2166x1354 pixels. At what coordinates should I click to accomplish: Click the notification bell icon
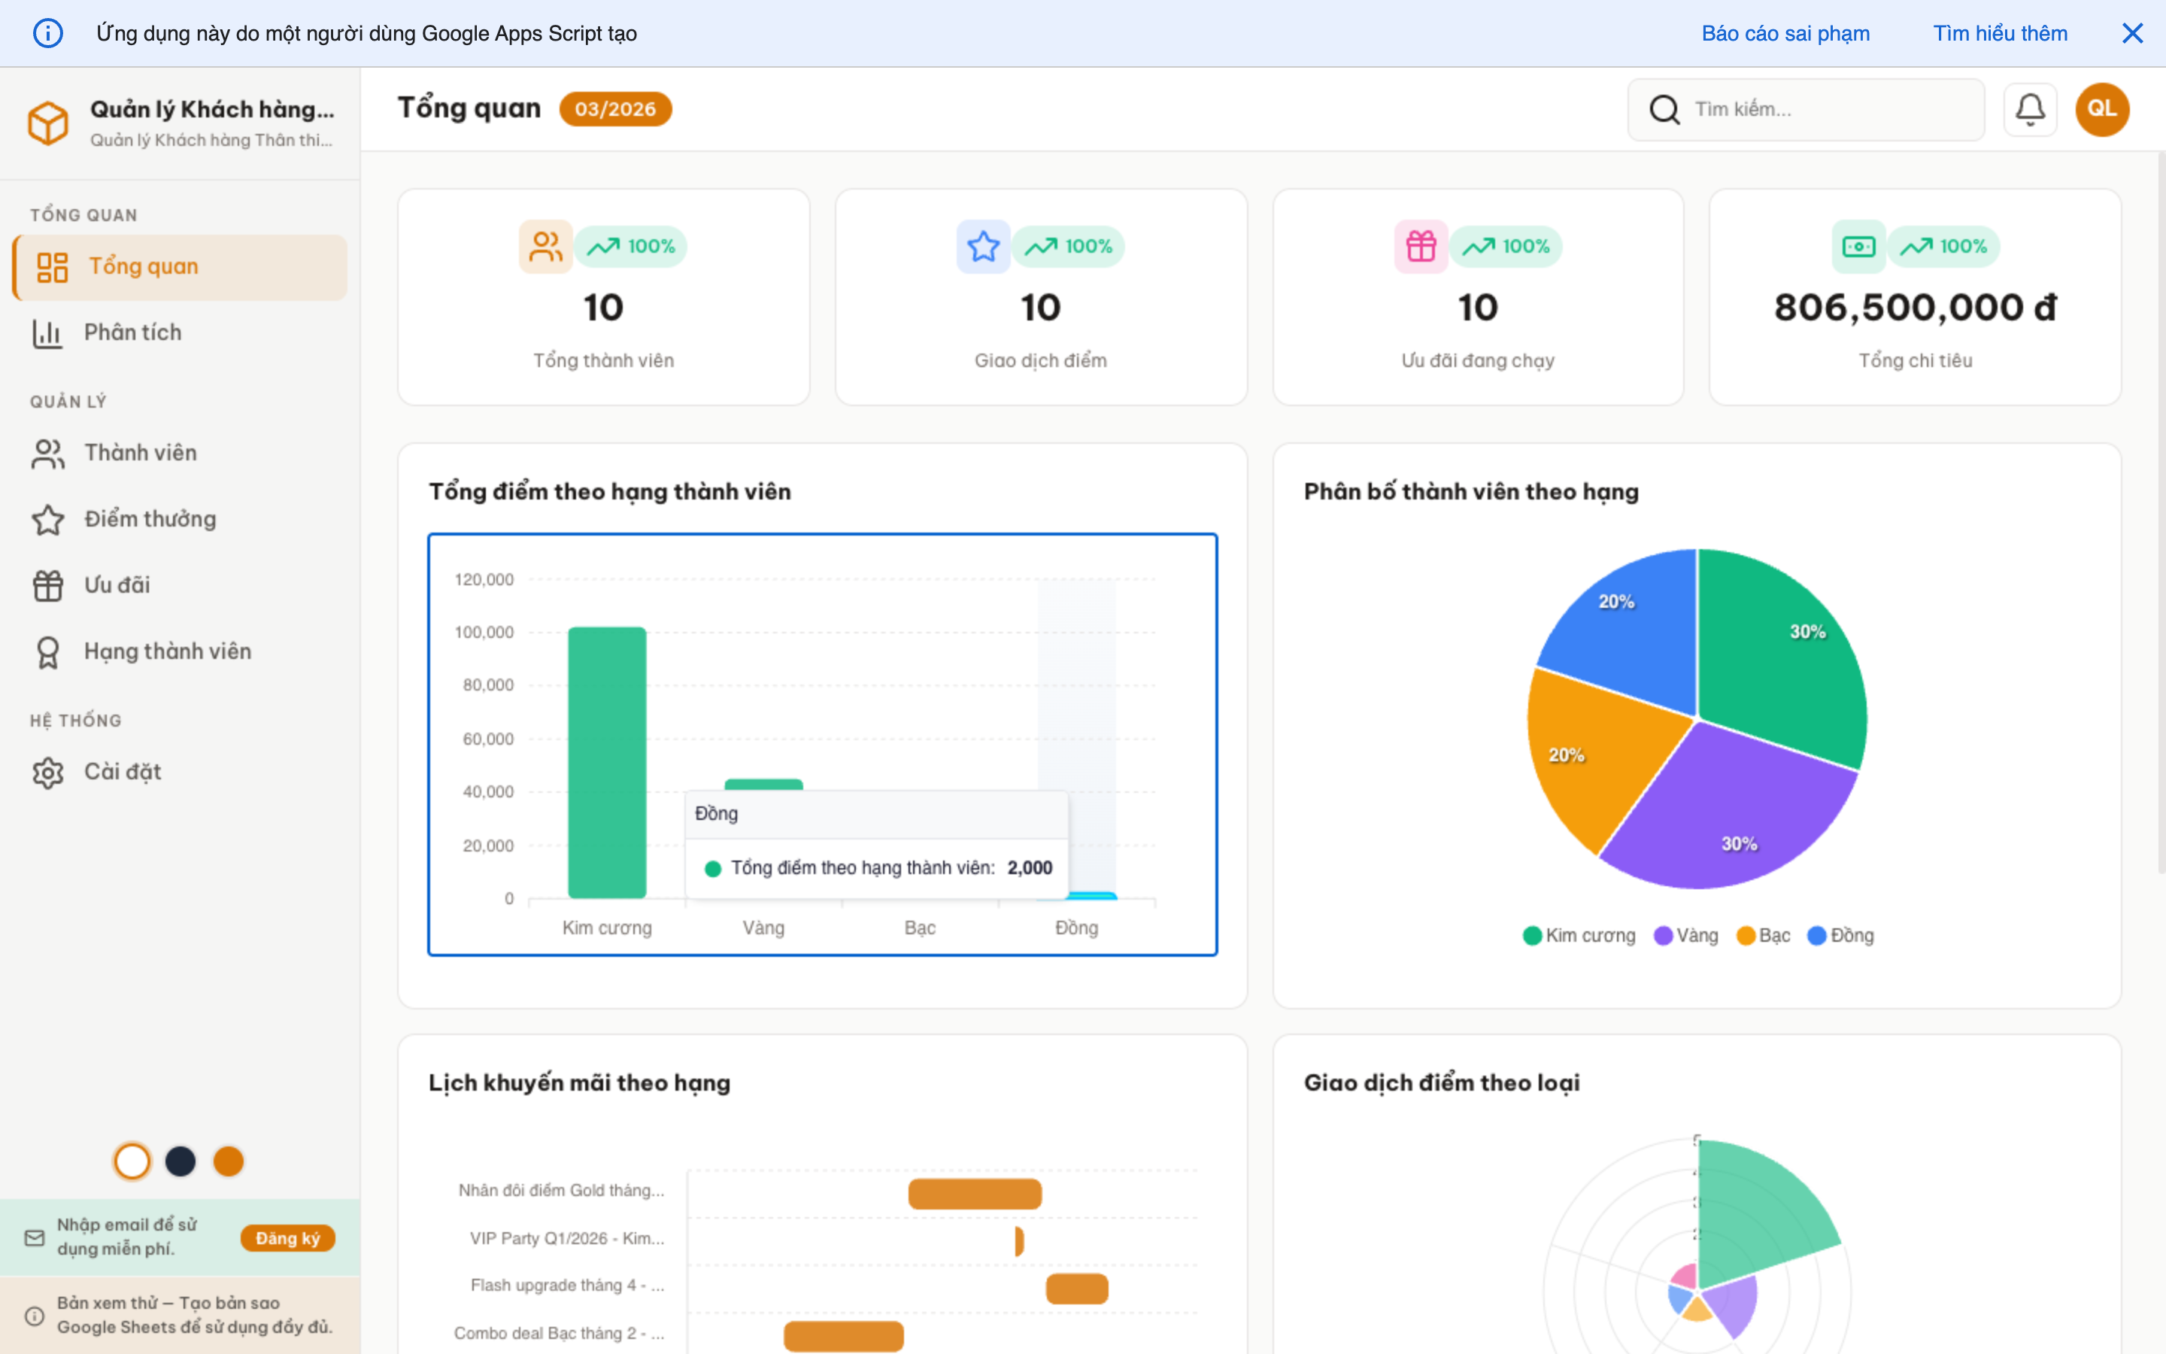(x=2029, y=109)
